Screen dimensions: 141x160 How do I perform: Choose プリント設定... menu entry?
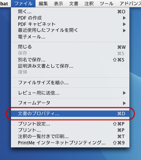(70, 124)
